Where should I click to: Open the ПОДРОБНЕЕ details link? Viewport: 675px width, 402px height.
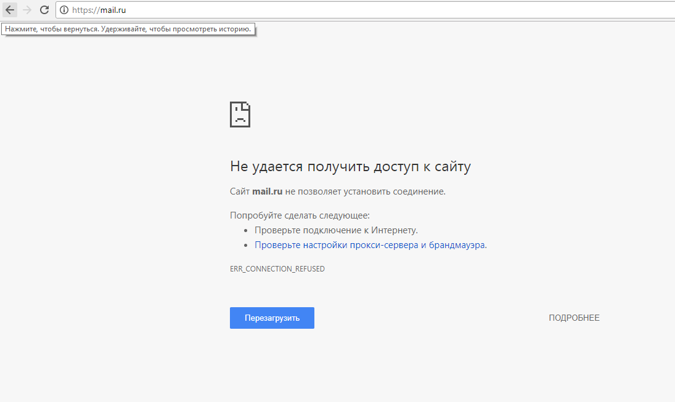(574, 318)
